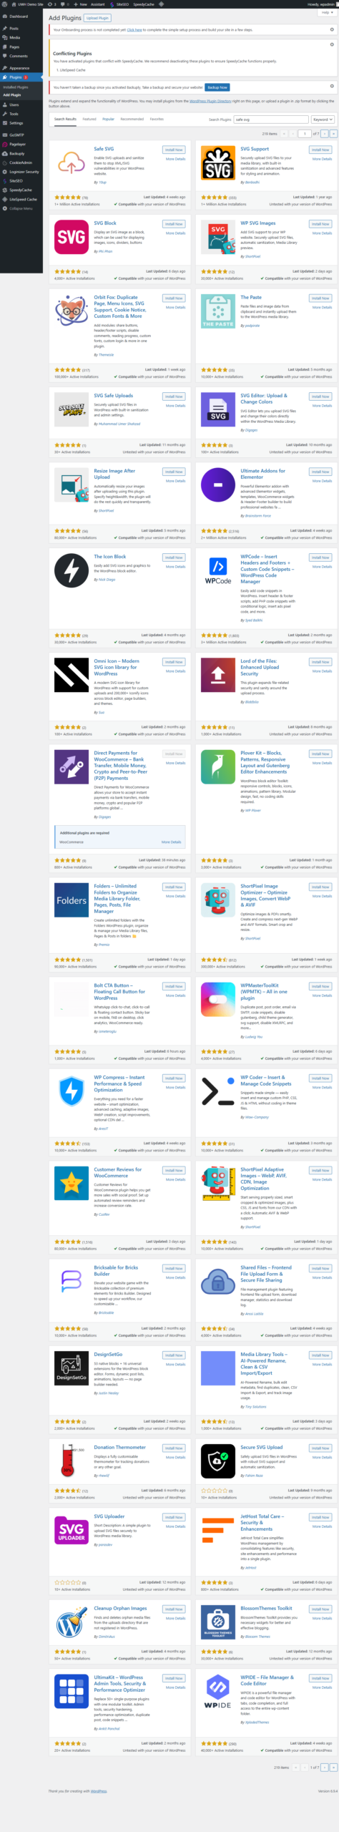Go to next page in bottom pagination
The image size is (339, 1832).
325,1768
